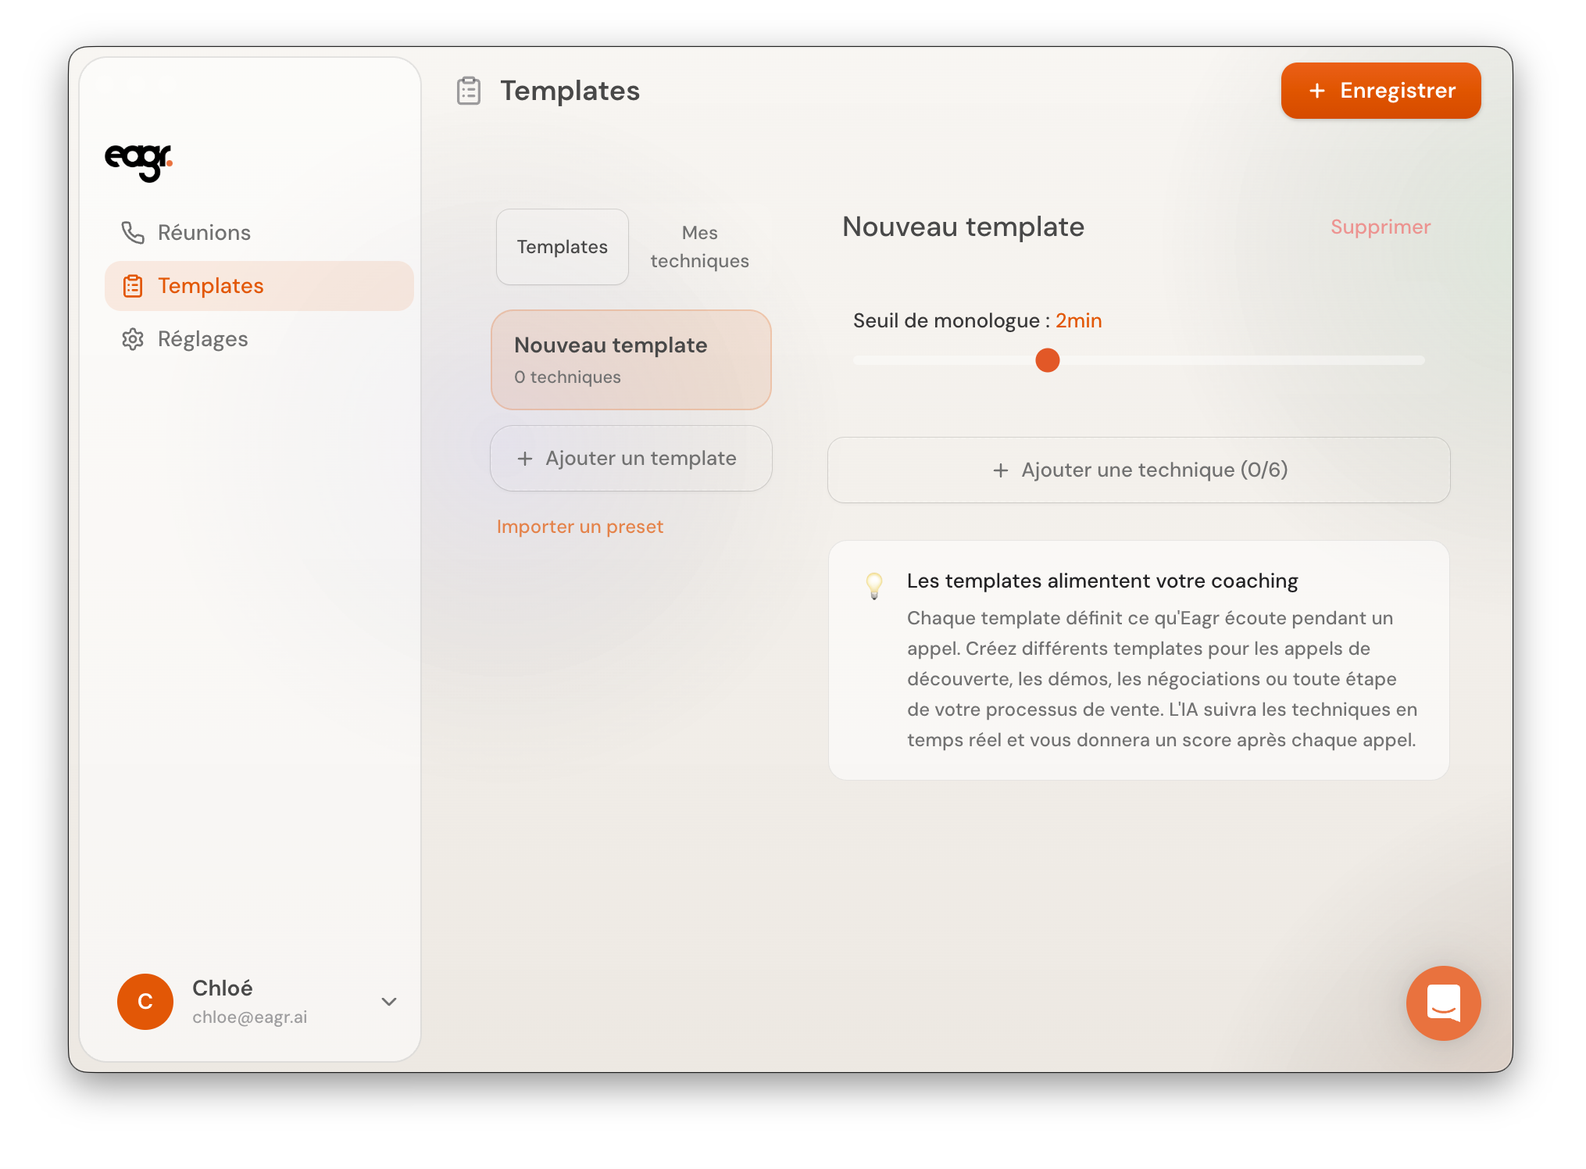Click the phone icon beside Réunions

pos(133,232)
